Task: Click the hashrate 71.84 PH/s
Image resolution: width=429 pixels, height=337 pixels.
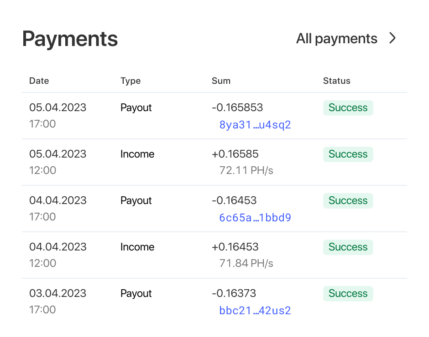Action: click(246, 263)
